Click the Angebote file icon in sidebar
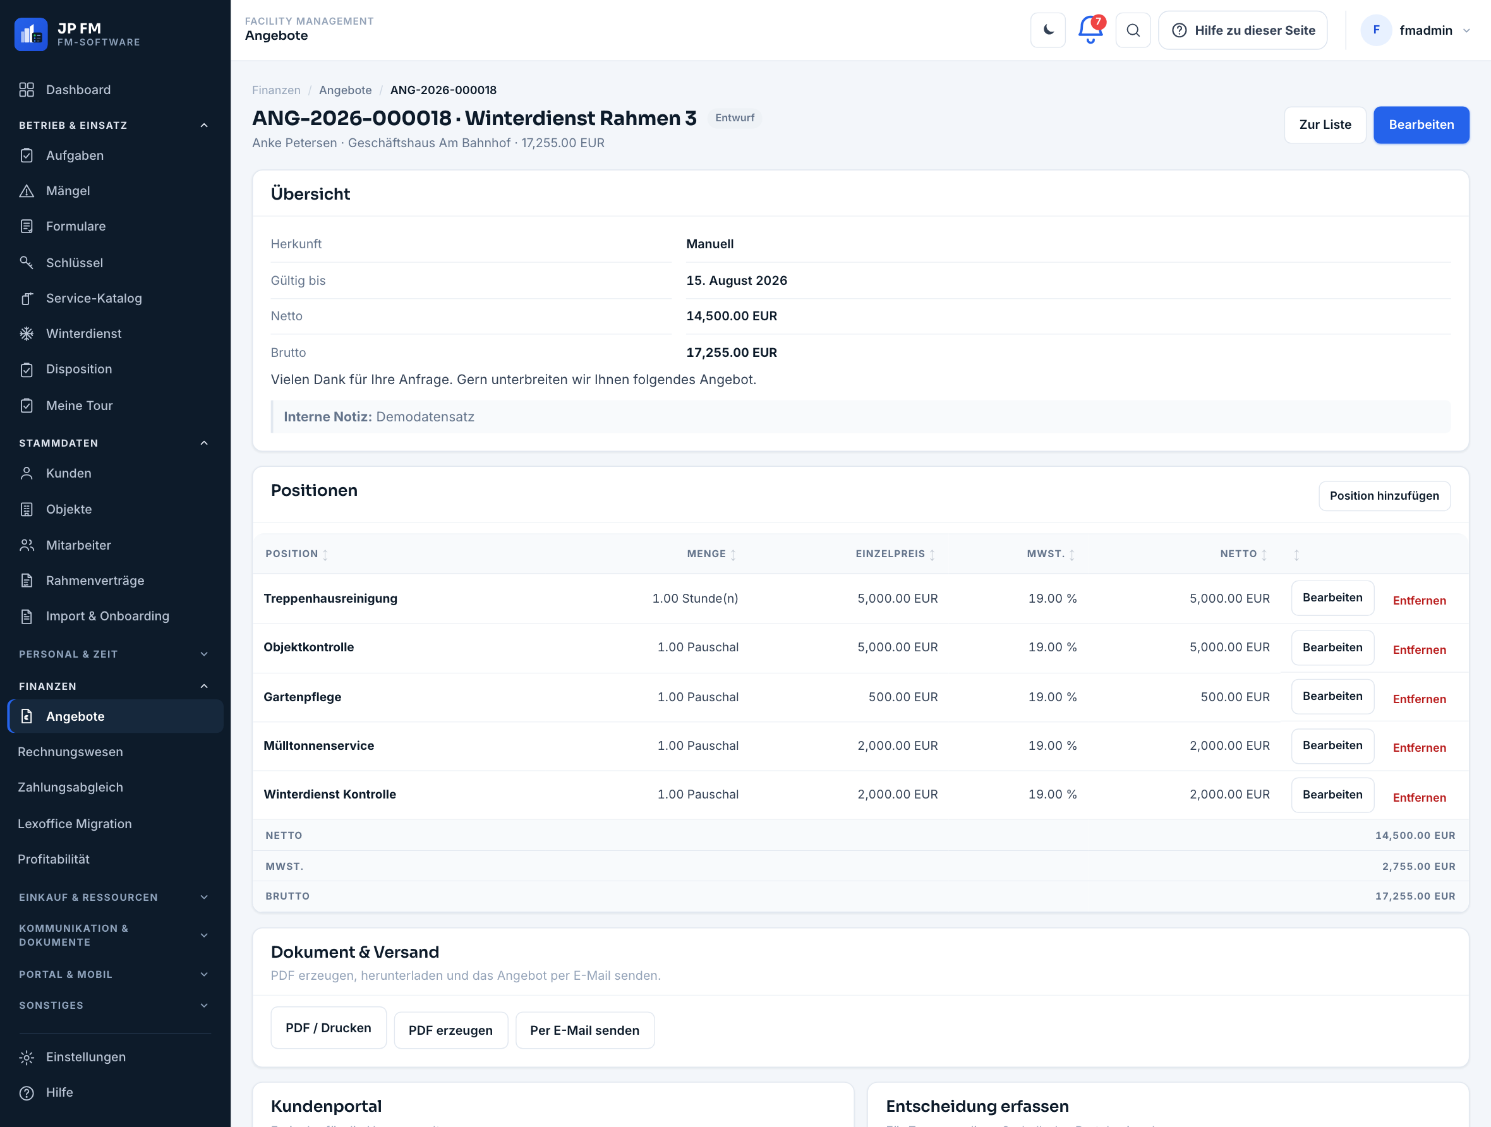The image size is (1491, 1127). 27,716
